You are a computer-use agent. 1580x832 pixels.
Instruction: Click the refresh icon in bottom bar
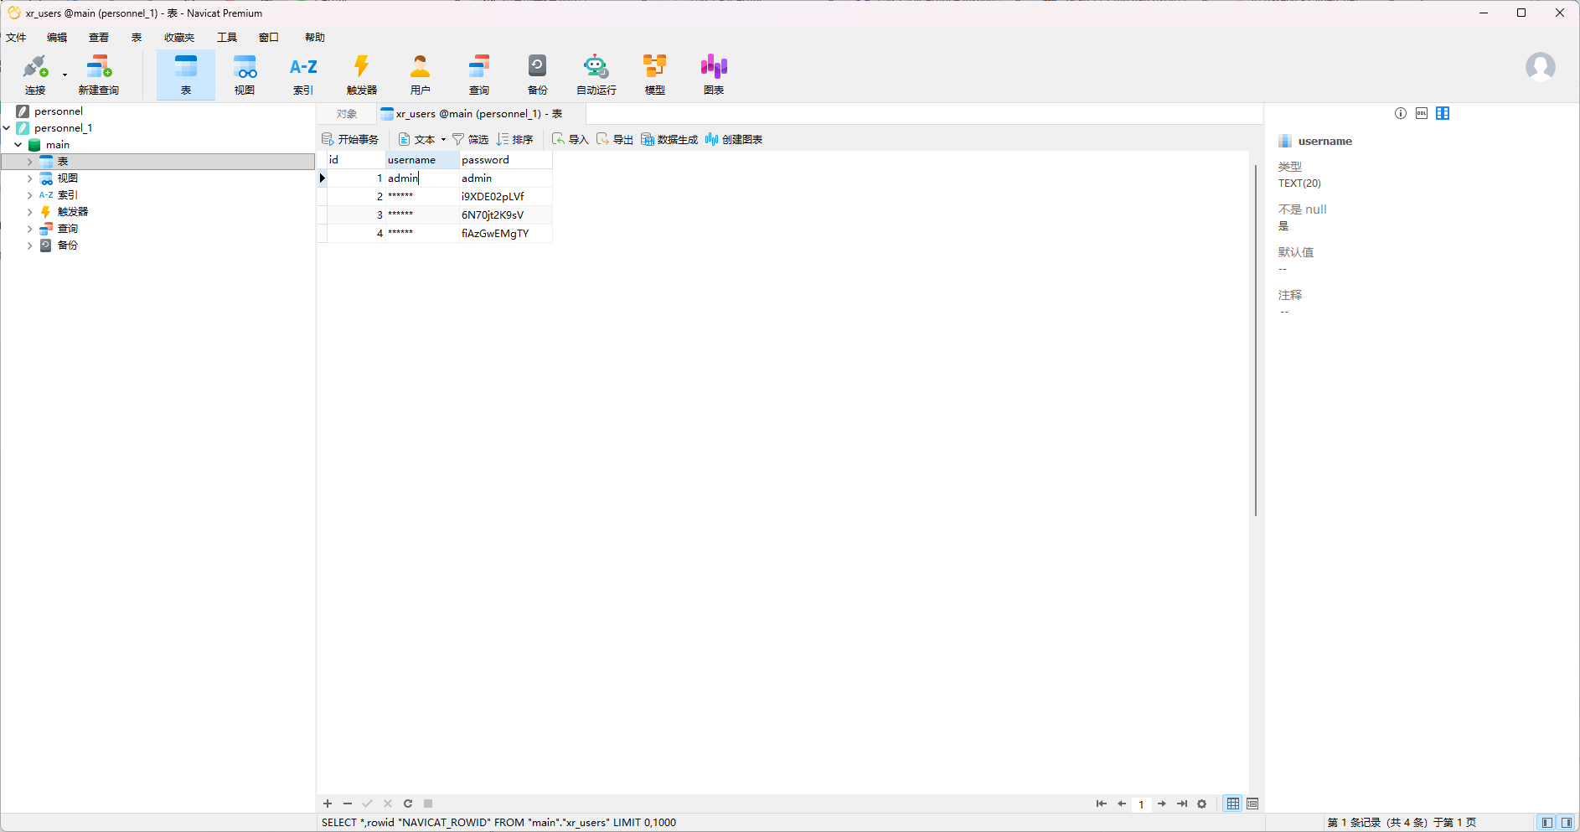click(408, 804)
